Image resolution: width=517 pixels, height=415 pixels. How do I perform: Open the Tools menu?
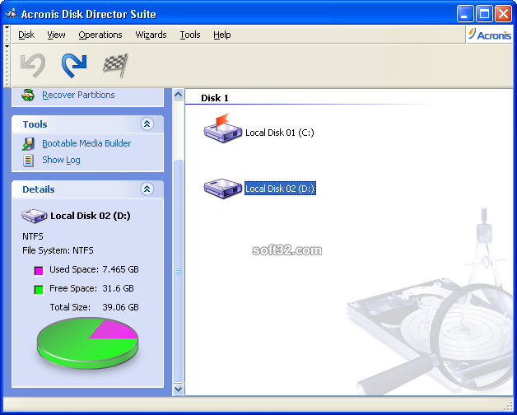[190, 35]
